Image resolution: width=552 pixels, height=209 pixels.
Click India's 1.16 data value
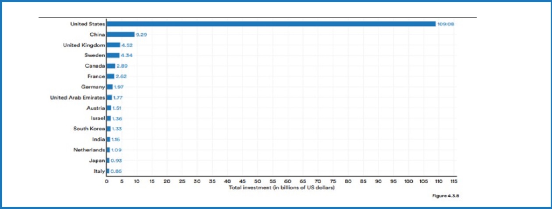pyautogui.click(x=116, y=139)
